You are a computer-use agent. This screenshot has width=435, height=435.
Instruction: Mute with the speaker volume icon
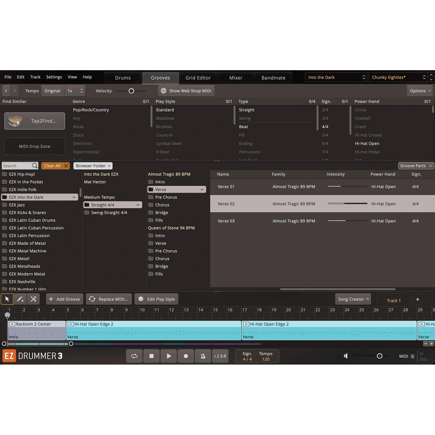[x=346, y=356]
